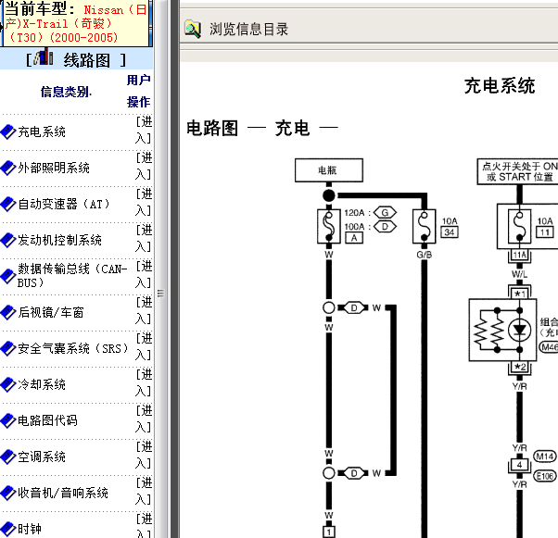558x538 pixels.
Task: Click the fuse number 11 box
Action: click(x=545, y=232)
